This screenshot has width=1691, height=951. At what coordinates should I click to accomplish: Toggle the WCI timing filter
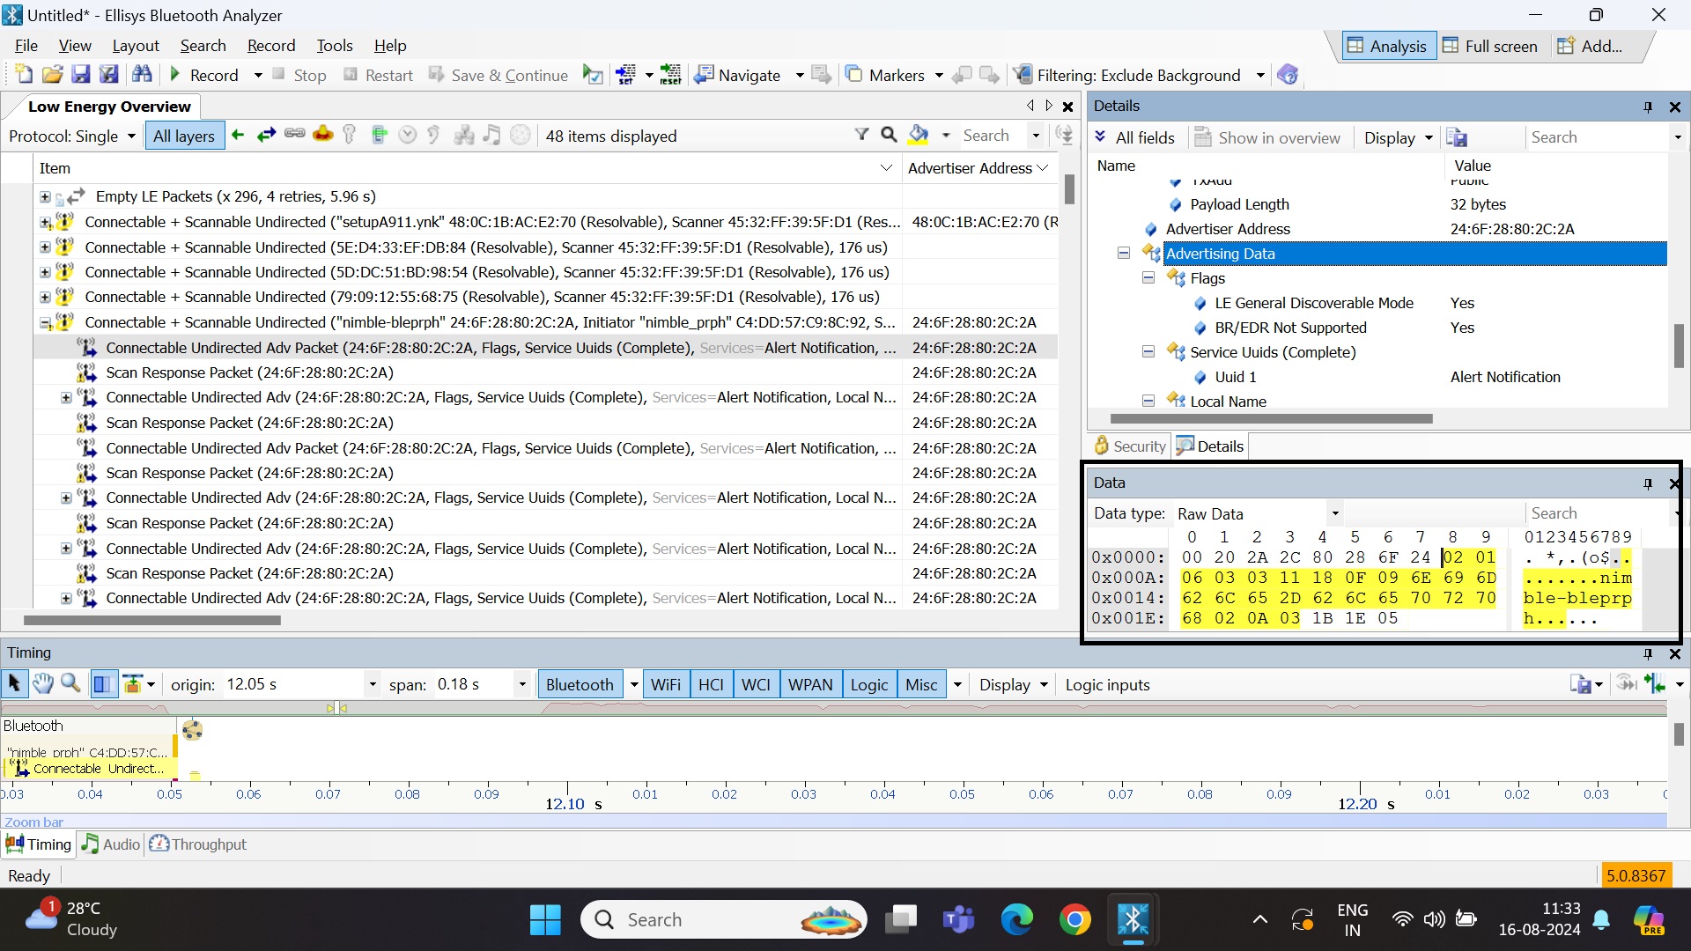(x=756, y=684)
